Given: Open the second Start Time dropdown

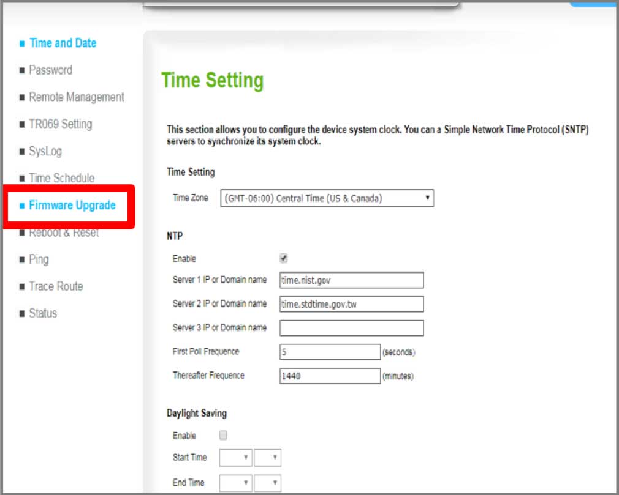Looking at the screenshot, I should (267, 458).
